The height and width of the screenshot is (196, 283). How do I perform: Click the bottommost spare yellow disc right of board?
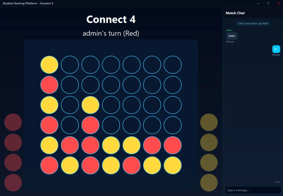pyautogui.click(x=209, y=183)
